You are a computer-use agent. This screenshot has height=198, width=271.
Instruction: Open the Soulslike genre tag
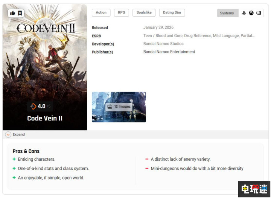(x=144, y=13)
